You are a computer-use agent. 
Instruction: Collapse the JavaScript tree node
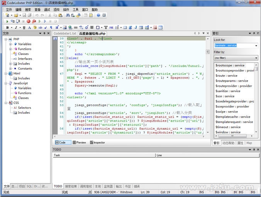point(6,83)
